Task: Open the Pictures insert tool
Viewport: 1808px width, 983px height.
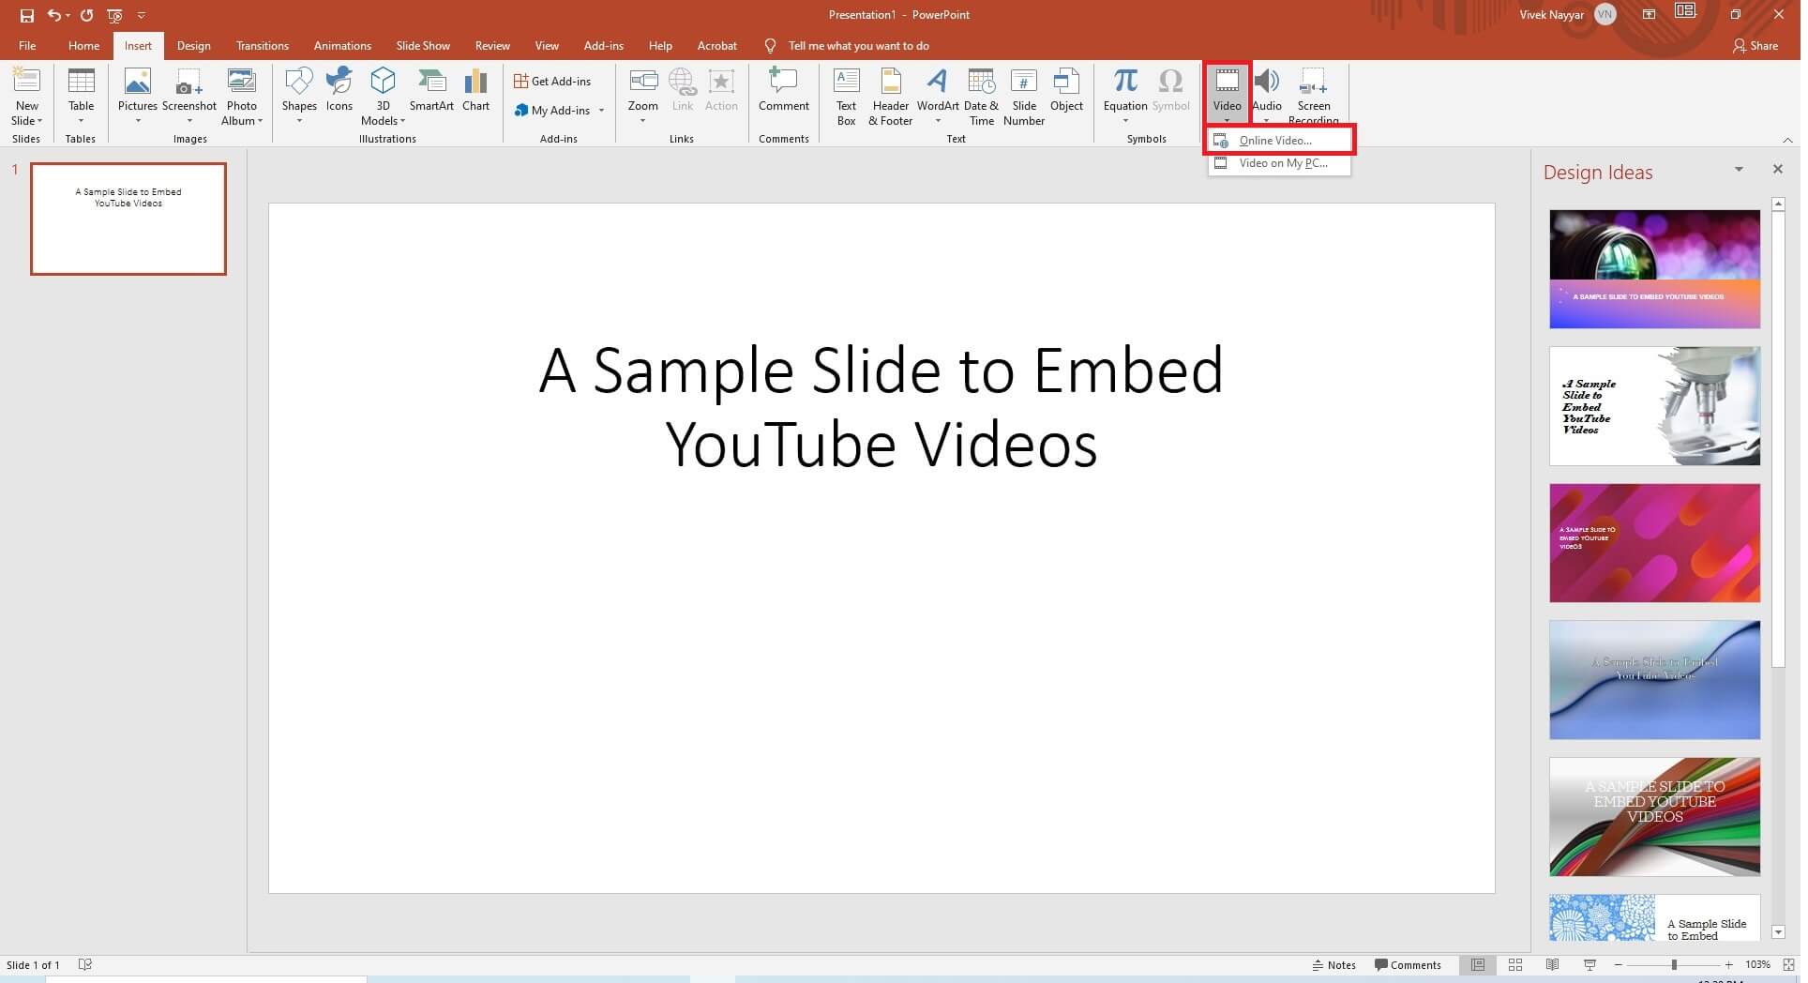Action: (x=138, y=97)
